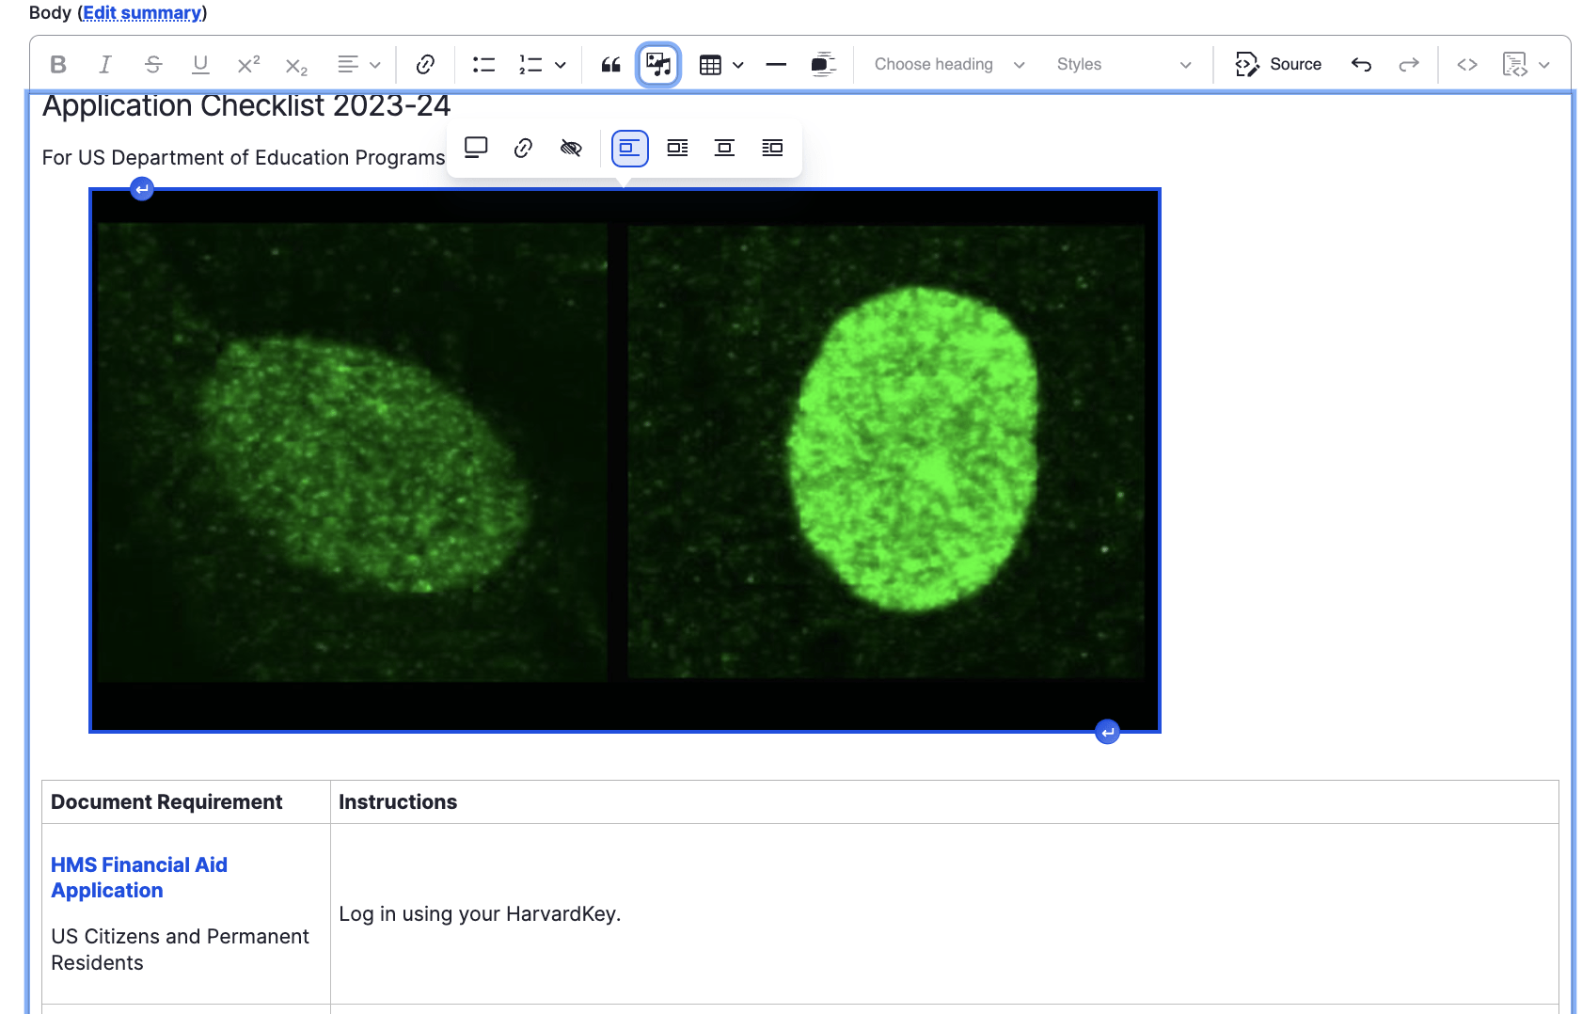The width and height of the screenshot is (1582, 1014).
Task: Toggle decorative image eye icon
Action: point(571,148)
